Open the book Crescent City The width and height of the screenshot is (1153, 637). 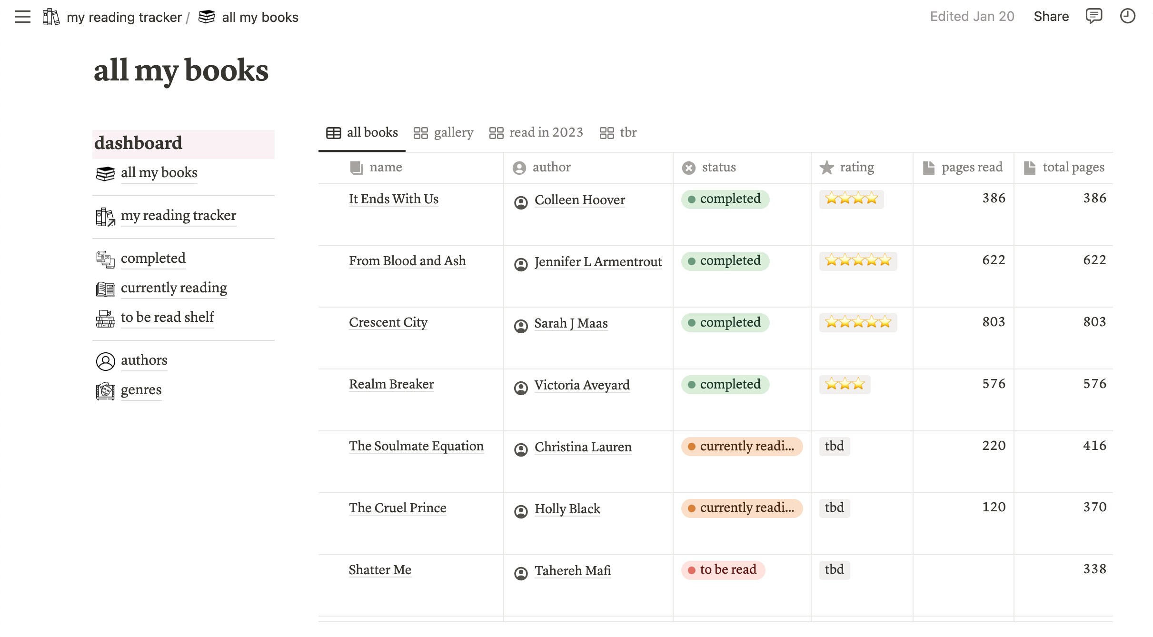pos(388,323)
